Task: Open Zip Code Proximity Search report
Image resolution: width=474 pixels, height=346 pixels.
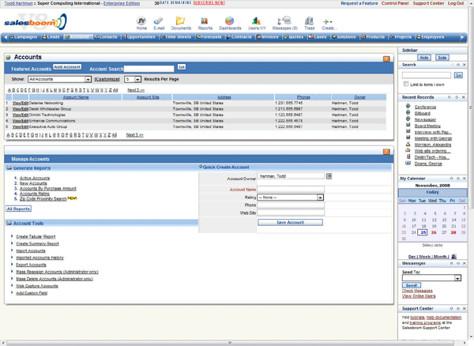Action: (x=43, y=198)
